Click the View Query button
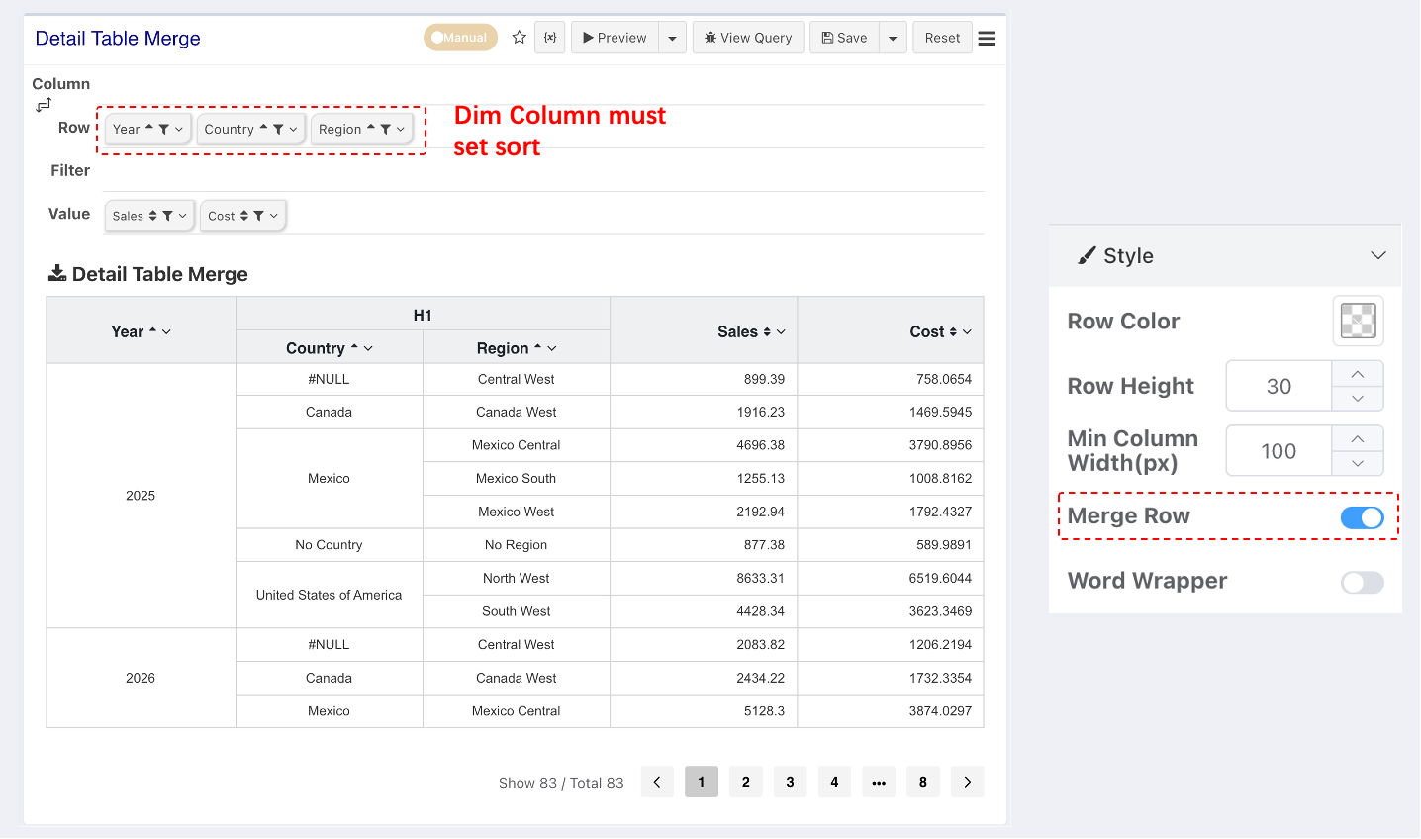 pyautogui.click(x=748, y=38)
